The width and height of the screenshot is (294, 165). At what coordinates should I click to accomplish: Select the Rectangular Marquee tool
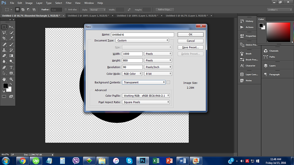4,27
